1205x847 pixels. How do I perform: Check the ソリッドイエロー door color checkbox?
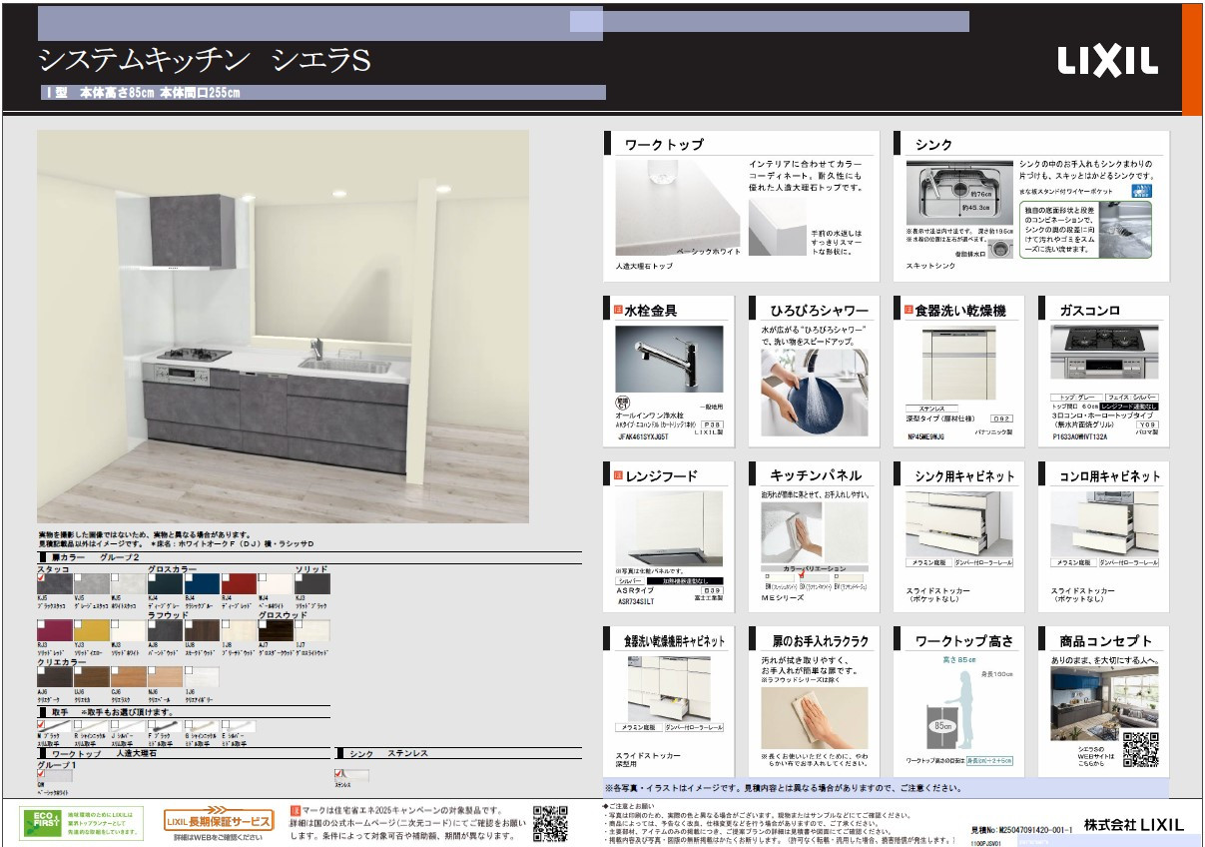click(78, 624)
